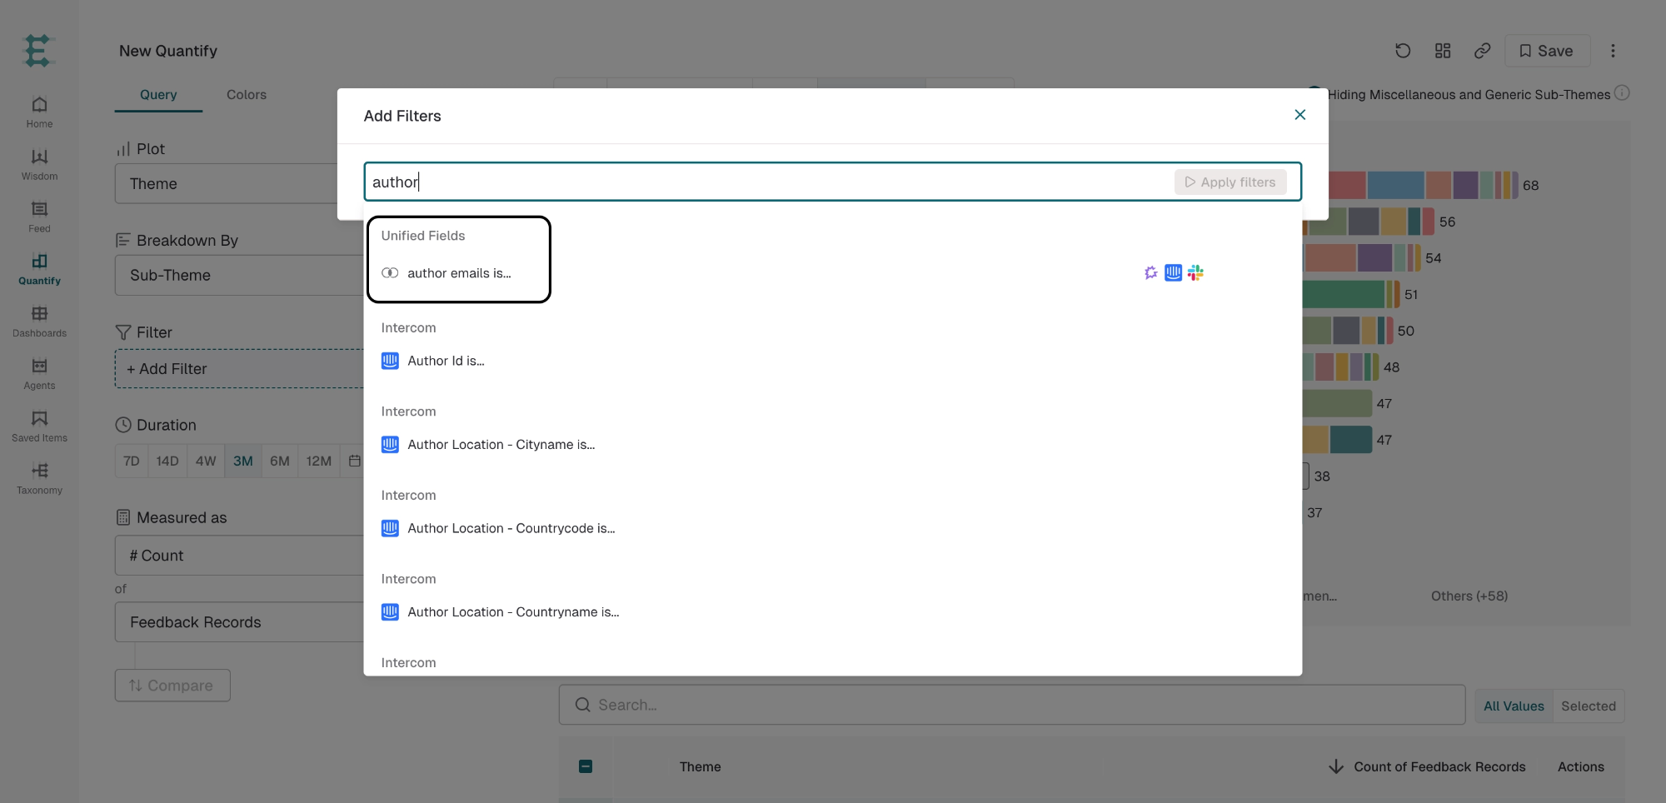Copy link using the chain icon

1482,51
